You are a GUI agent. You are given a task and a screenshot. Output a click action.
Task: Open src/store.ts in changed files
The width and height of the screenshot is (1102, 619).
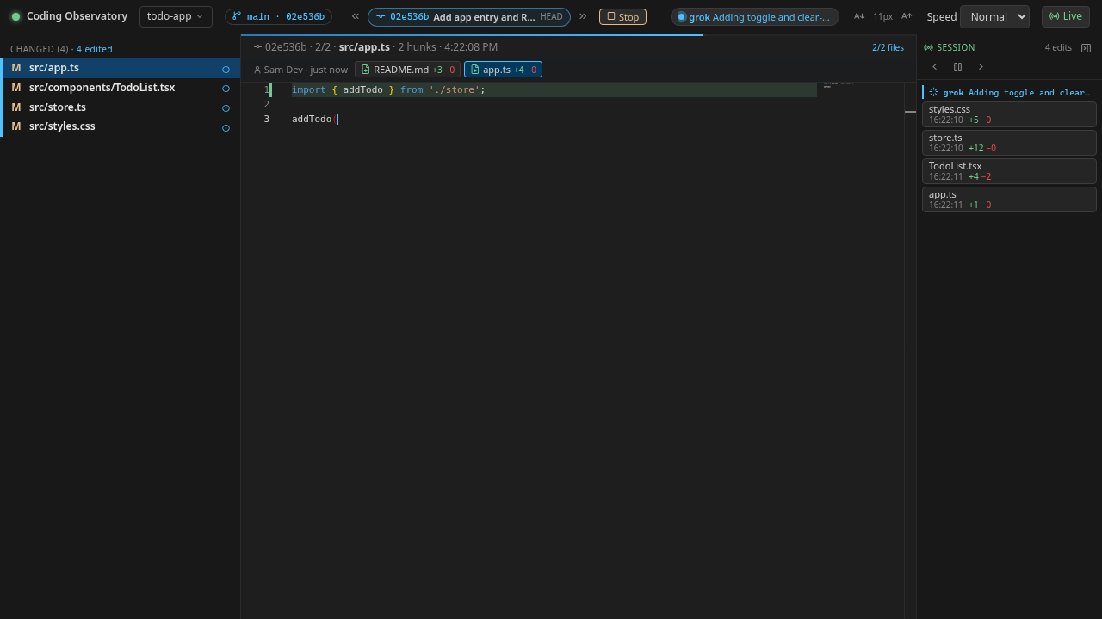click(121, 107)
